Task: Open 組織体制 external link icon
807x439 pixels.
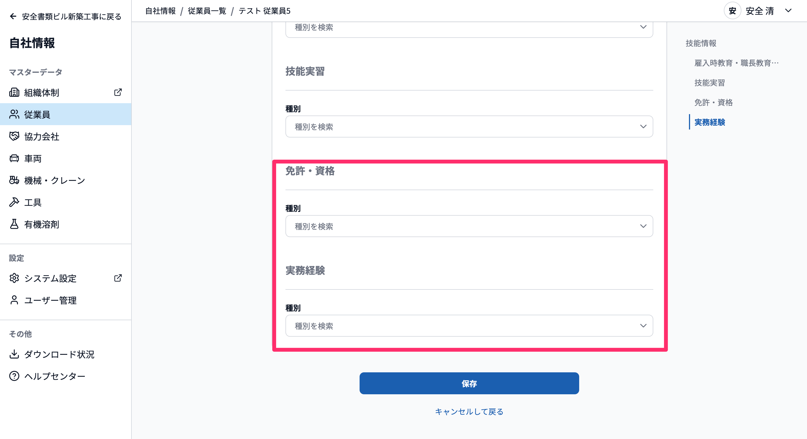Action: (x=118, y=92)
